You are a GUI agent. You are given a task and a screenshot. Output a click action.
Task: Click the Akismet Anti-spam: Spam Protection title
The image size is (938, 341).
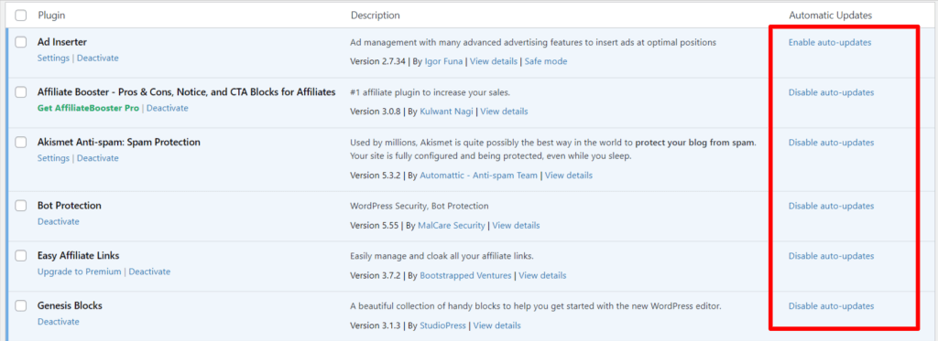pos(118,142)
